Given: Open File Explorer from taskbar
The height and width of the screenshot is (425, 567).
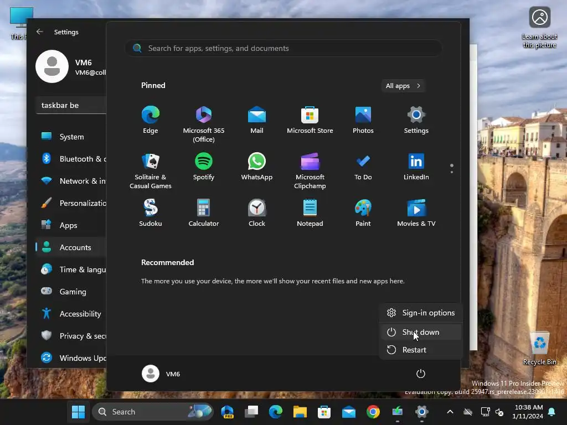Looking at the screenshot, I should tap(300, 412).
